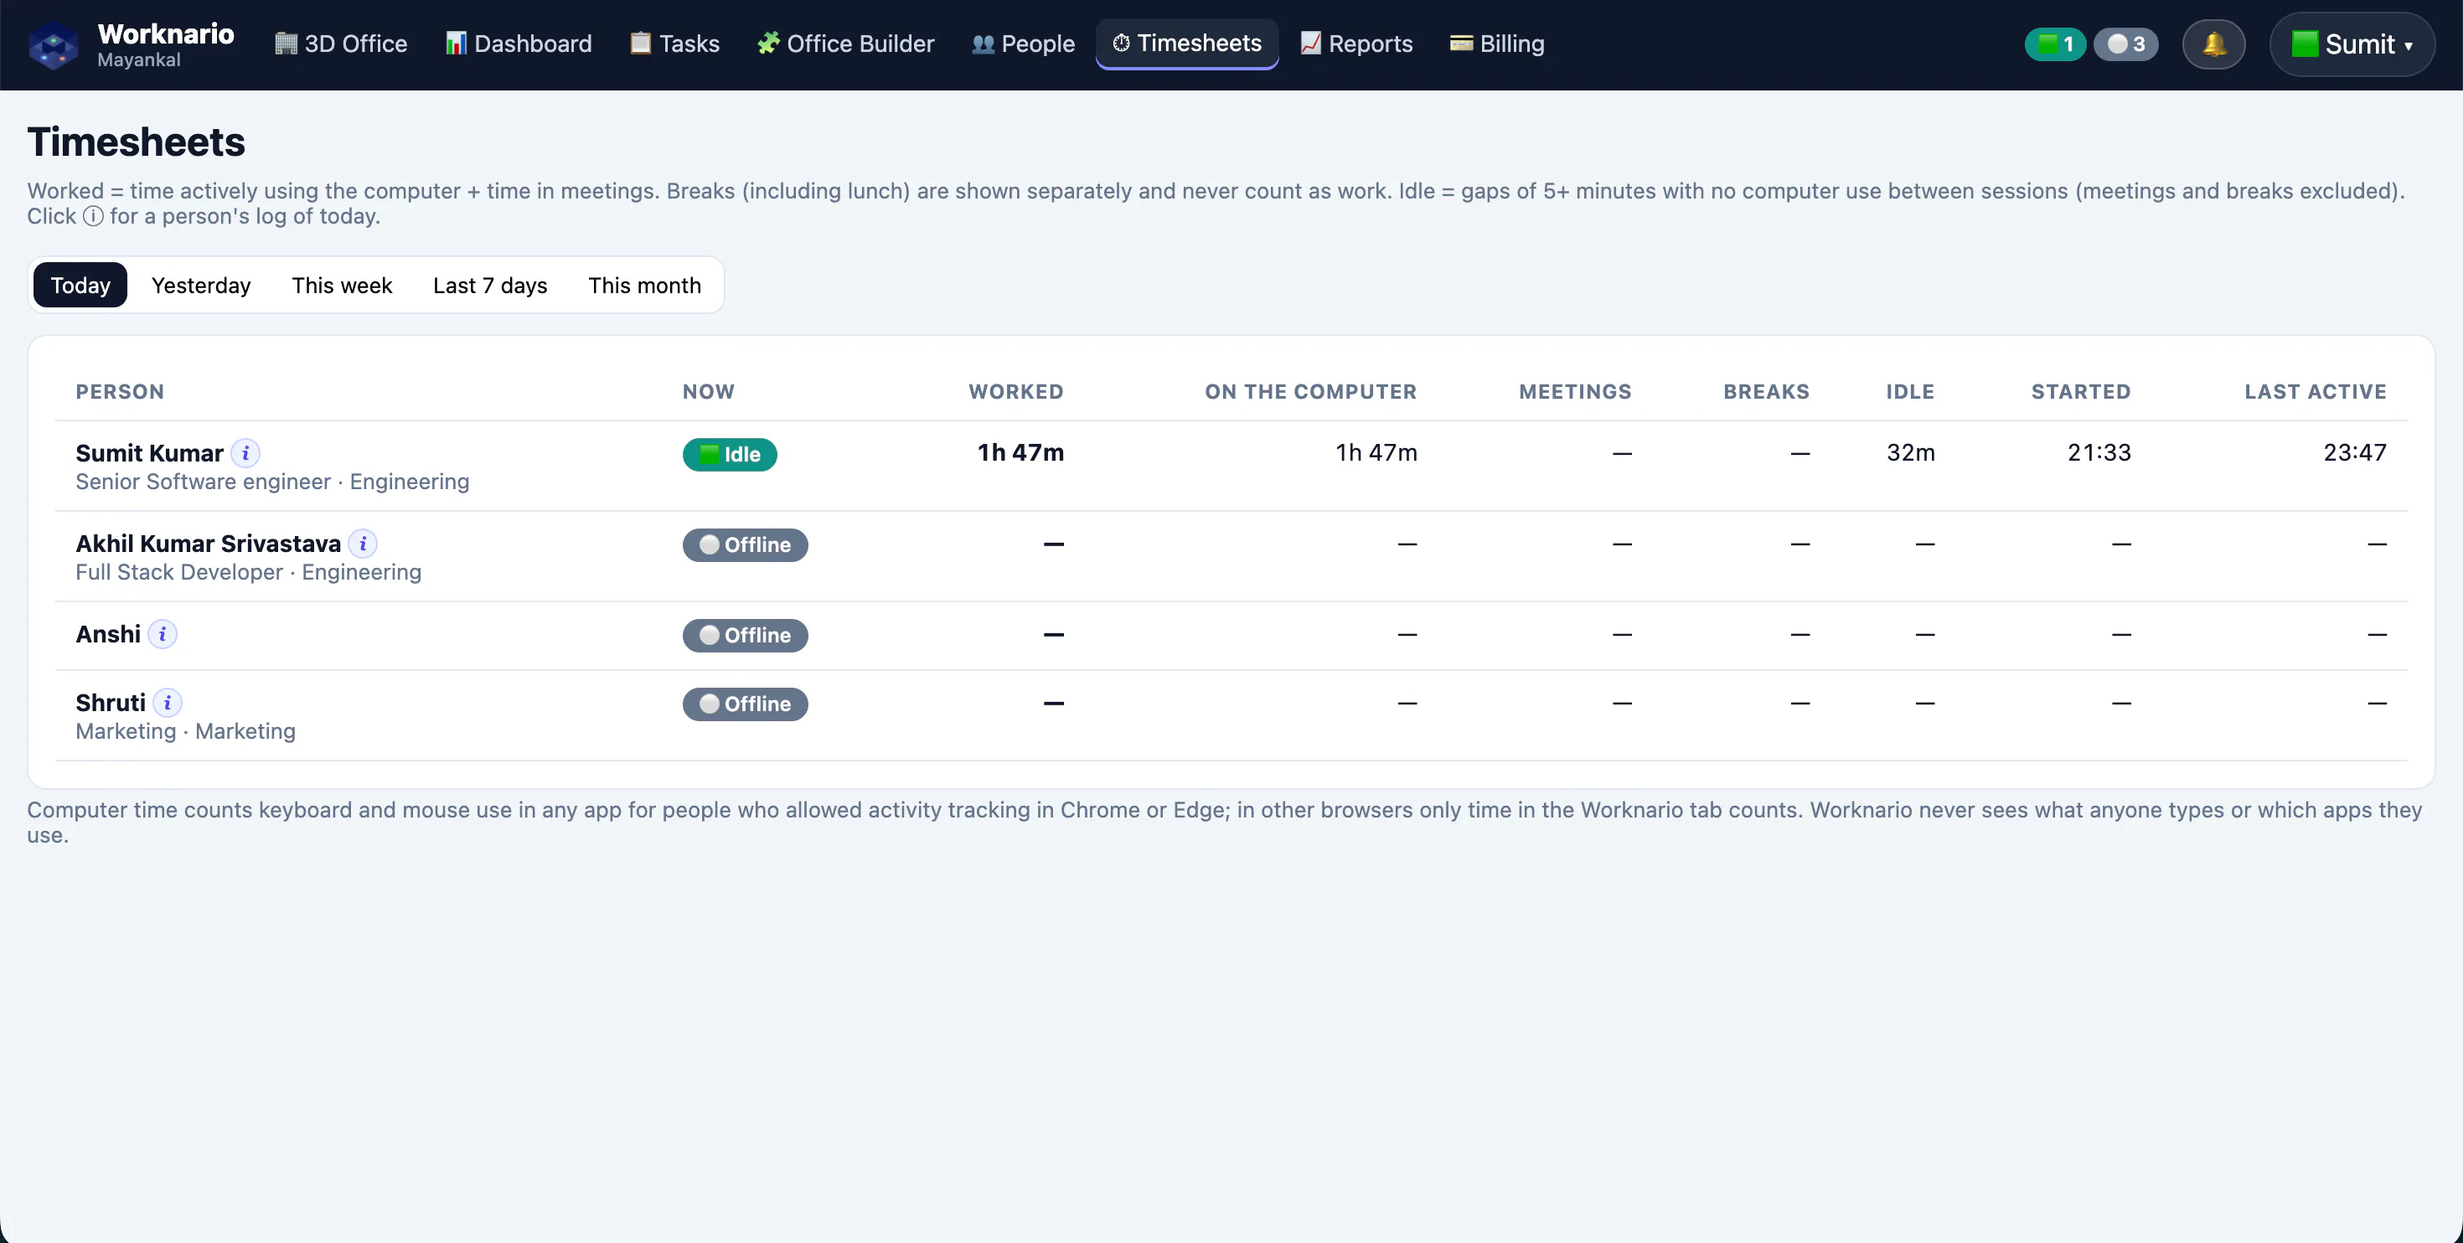Screen dimensions: 2463x1243
Task: Click the WORKED column header
Action: point(1015,392)
